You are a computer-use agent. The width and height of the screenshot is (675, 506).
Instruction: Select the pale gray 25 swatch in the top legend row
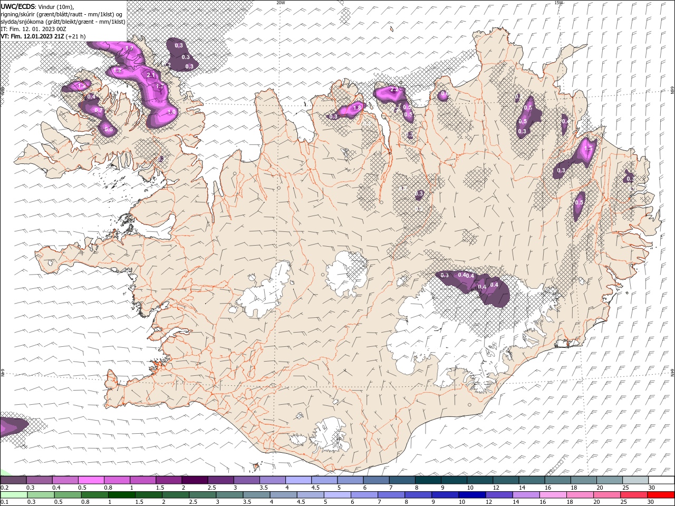pyautogui.click(x=635, y=480)
